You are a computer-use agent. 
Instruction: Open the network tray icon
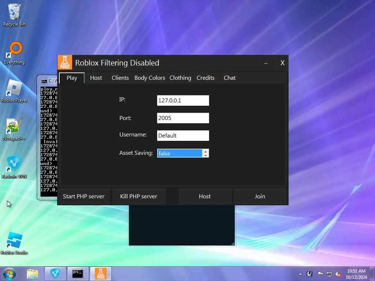point(329,274)
